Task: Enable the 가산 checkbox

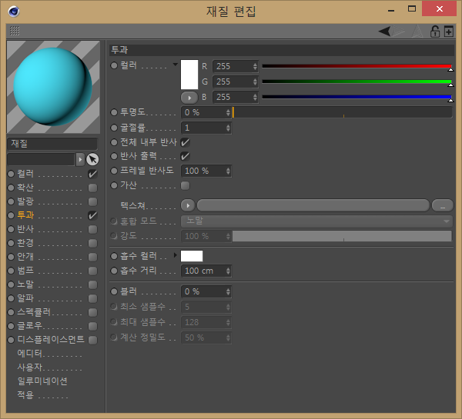Action: click(x=185, y=185)
